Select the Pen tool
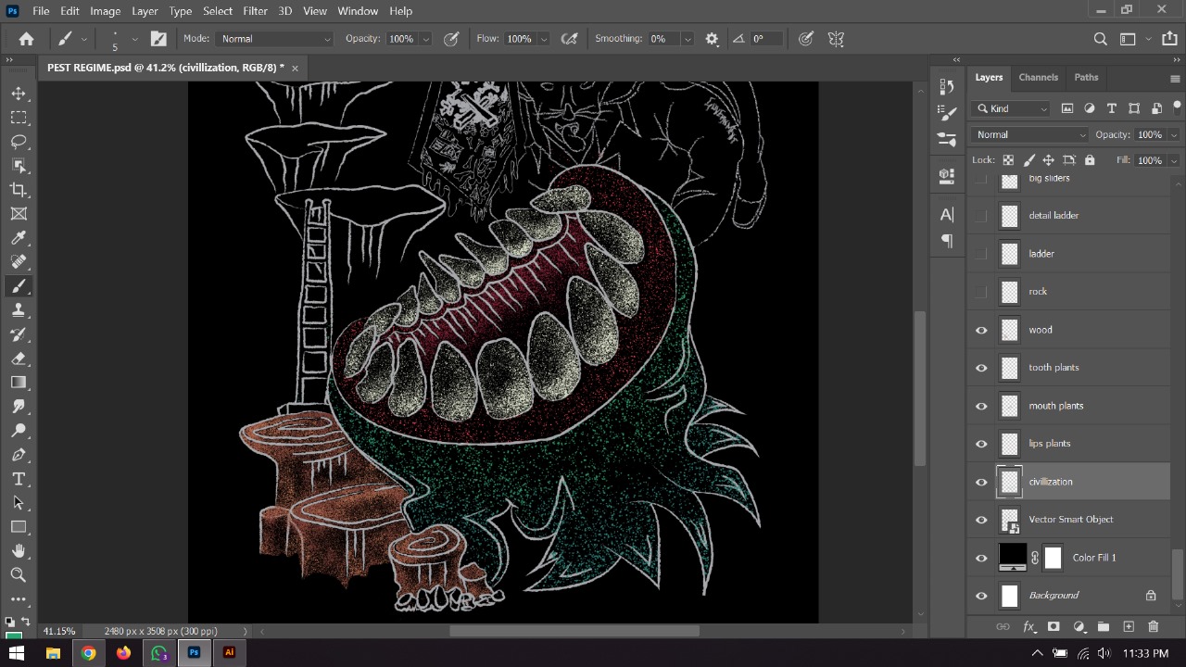Image resolution: width=1186 pixels, height=667 pixels. (x=19, y=455)
